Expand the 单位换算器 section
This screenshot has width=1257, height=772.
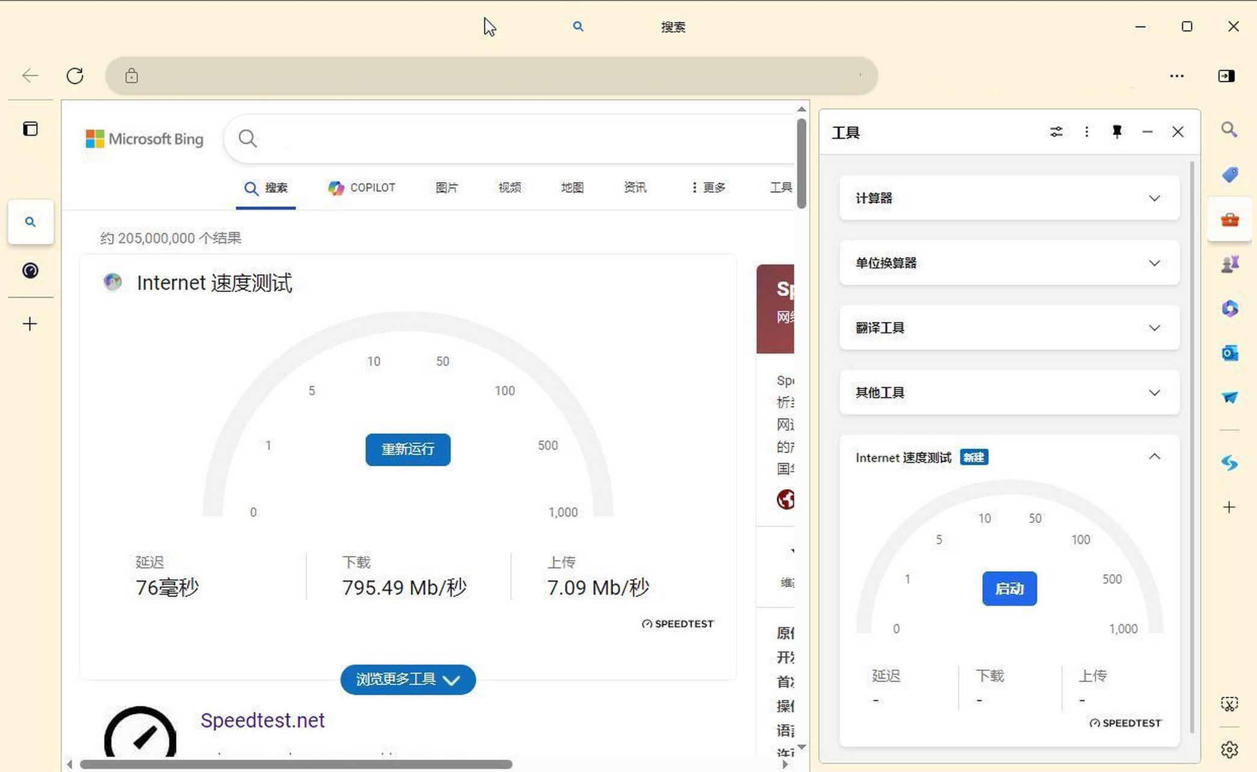pos(1009,263)
